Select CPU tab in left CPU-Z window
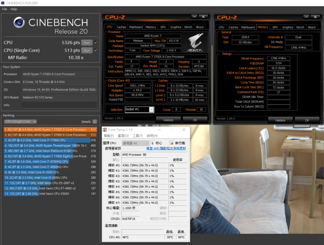 pos(109,27)
